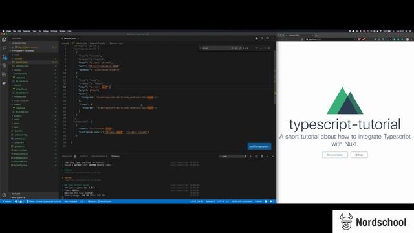Open the Debug view in activity bar
Image resolution: width=414 pixels, height=233 pixels.
click(x=5, y=65)
